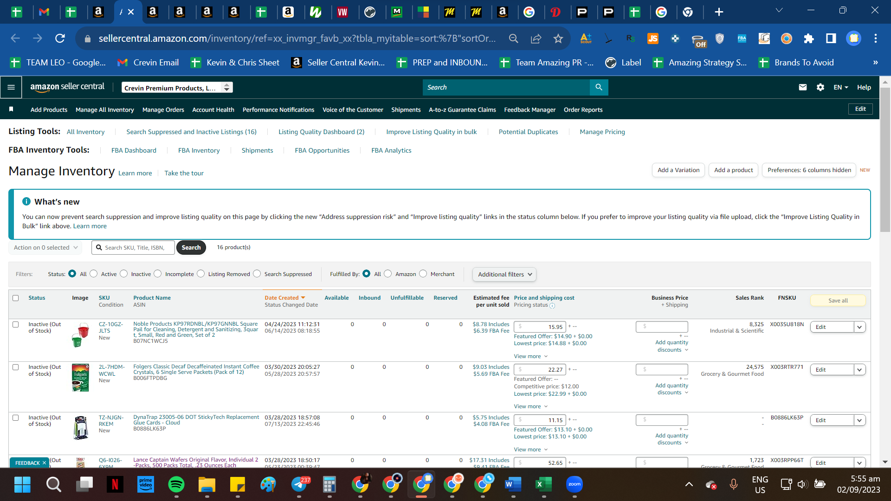This screenshot has width=891, height=501.
Task: Click the bookmark flag icon beside Add Products
Action: click(x=11, y=109)
